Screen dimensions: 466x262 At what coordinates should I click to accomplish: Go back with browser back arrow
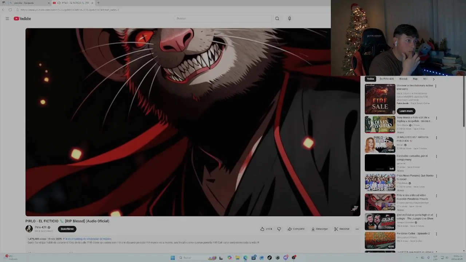3,10
